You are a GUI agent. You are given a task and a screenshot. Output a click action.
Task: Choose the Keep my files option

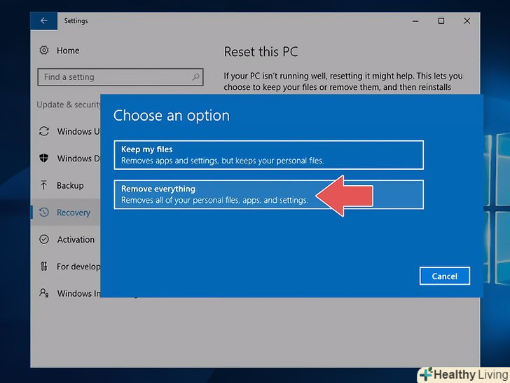269,155
